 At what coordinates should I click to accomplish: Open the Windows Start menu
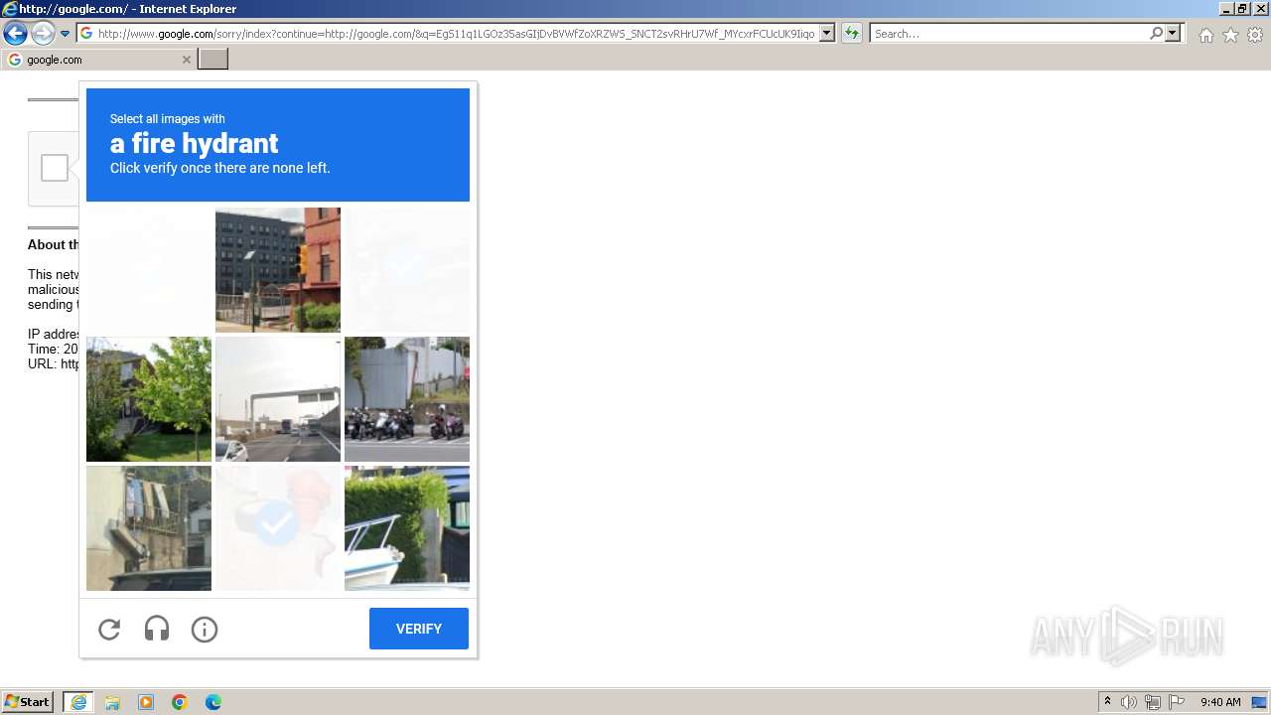click(x=28, y=702)
